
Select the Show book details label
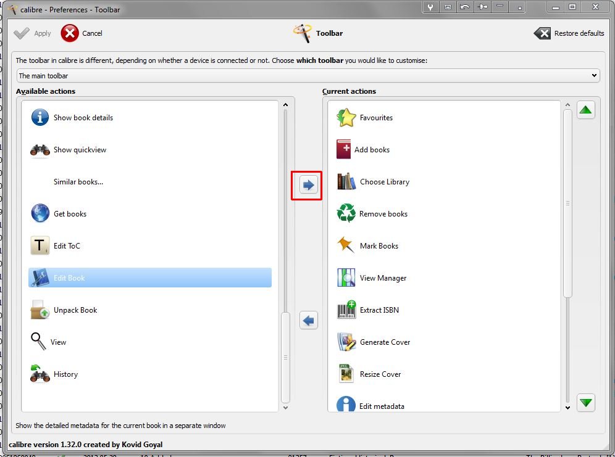coord(83,117)
